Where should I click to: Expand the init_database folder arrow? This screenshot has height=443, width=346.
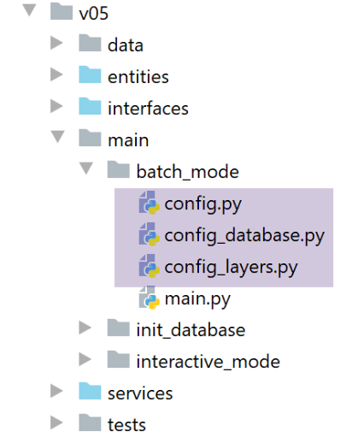tap(85, 328)
